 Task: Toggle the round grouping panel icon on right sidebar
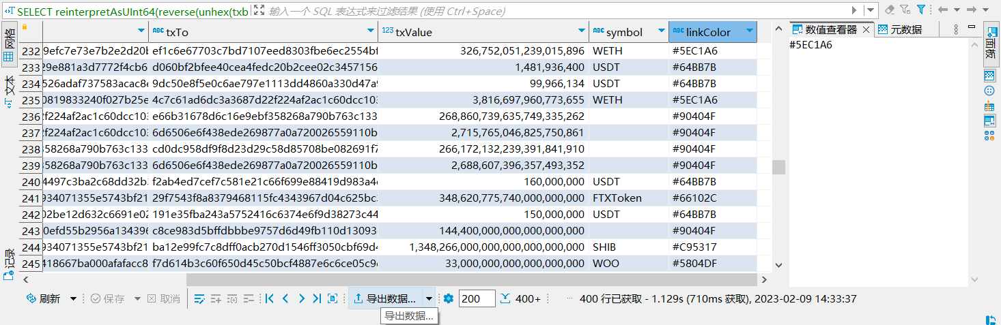pyautogui.click(x=989, y=91)
